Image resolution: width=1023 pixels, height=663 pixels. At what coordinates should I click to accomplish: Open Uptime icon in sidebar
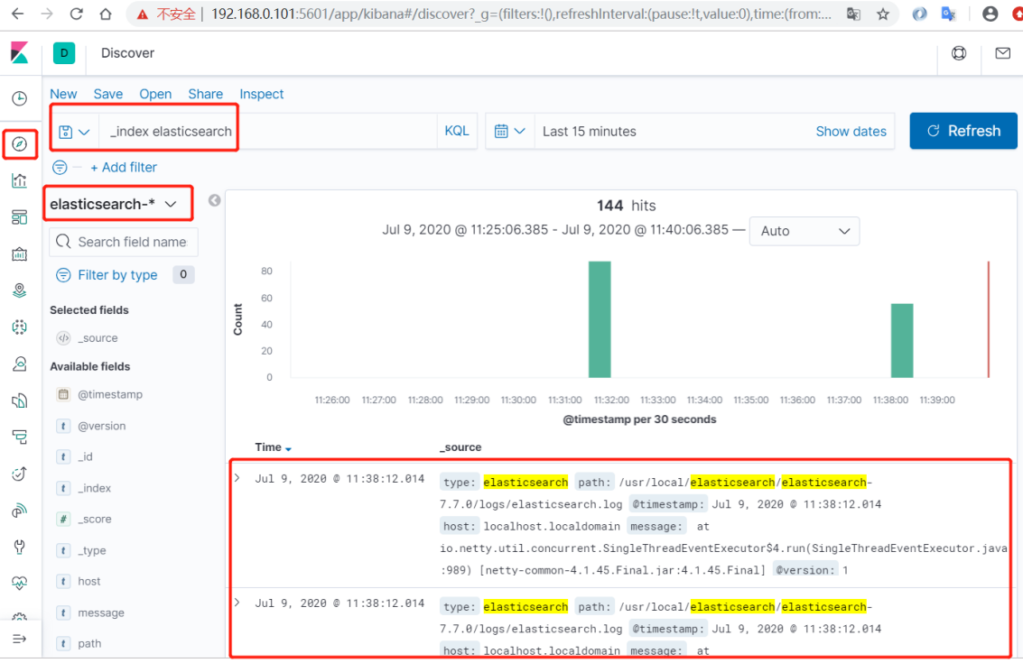(x=20, y=474)
